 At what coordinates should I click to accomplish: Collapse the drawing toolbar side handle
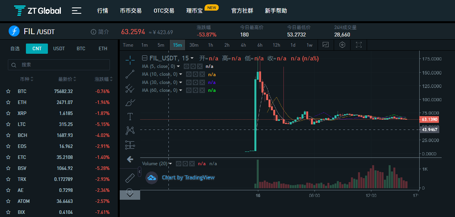[140, 172]
